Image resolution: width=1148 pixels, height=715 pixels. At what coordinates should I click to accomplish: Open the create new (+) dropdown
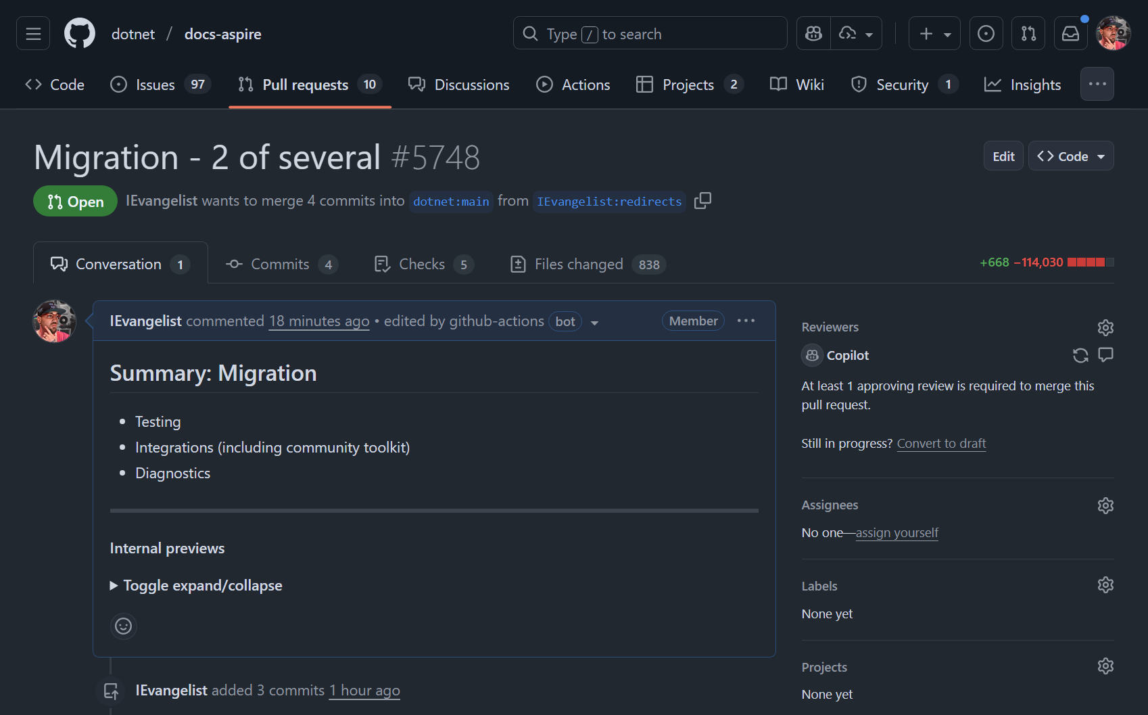click(934, 32)
